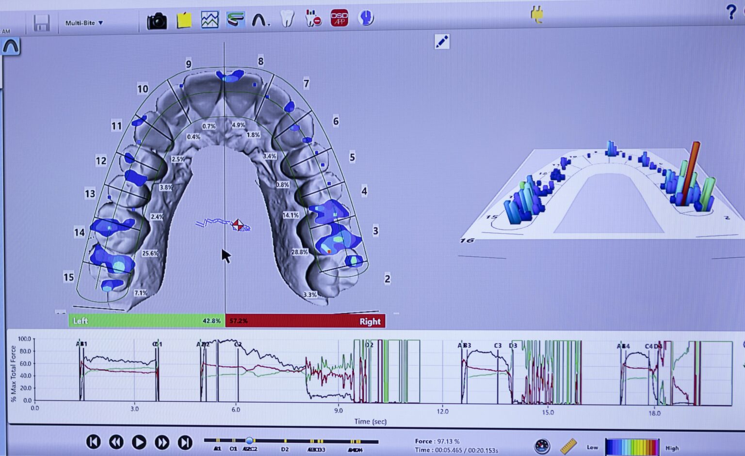The width and height of the screenshot is (745, 456).
Task: Jump to the first frame
Action: [93, 442]
